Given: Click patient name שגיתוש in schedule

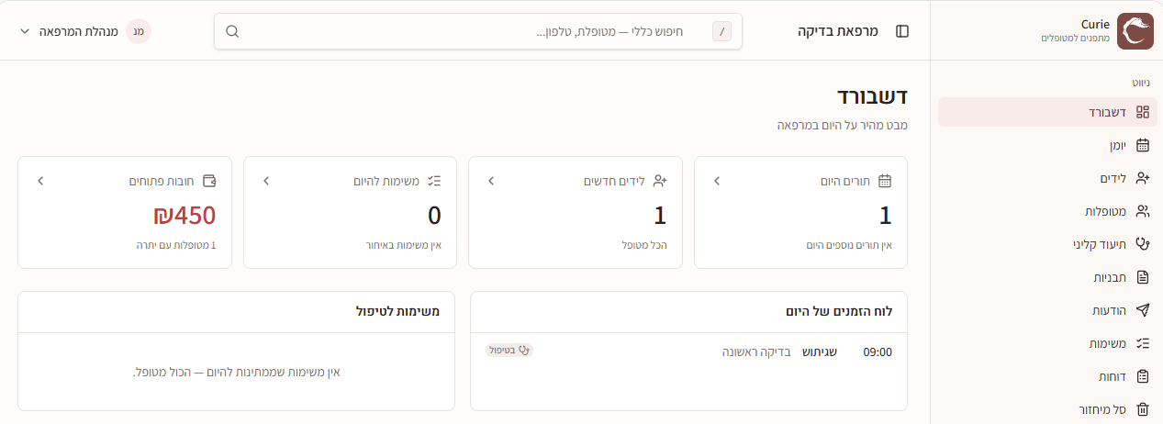Looking at the screenshot, I should [820, 351].
